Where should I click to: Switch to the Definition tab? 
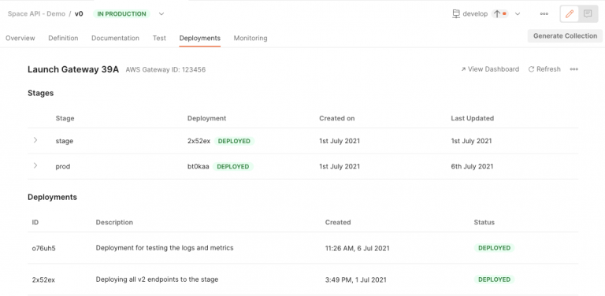tap(63, 38)
